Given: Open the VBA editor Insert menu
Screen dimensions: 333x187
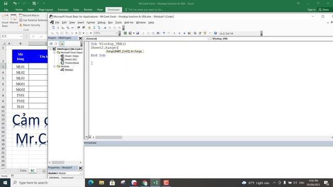Looking at the screenshot, I should (81, 22).
